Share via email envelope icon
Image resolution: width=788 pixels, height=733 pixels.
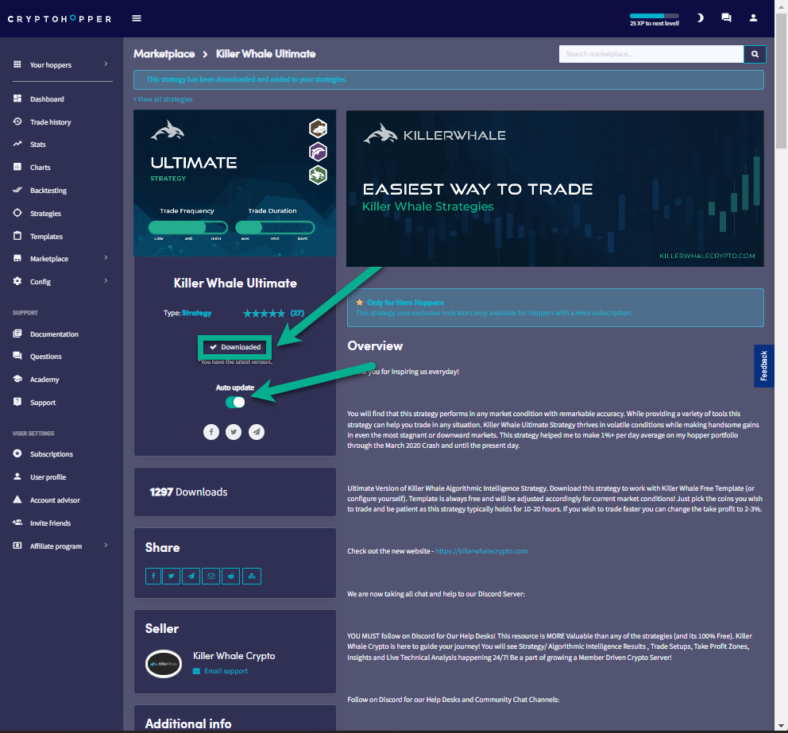pyautogui.click(x=211, y=576)
